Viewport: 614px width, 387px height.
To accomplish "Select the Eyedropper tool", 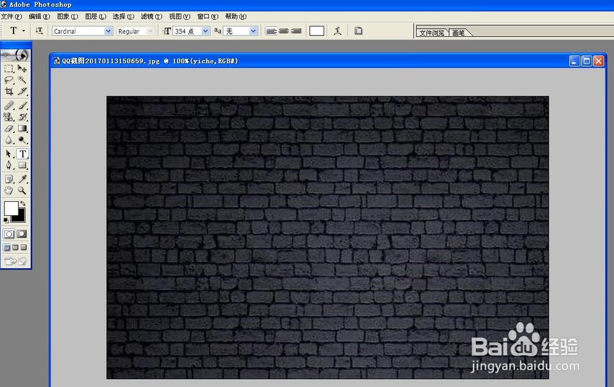I will [22, 179].
